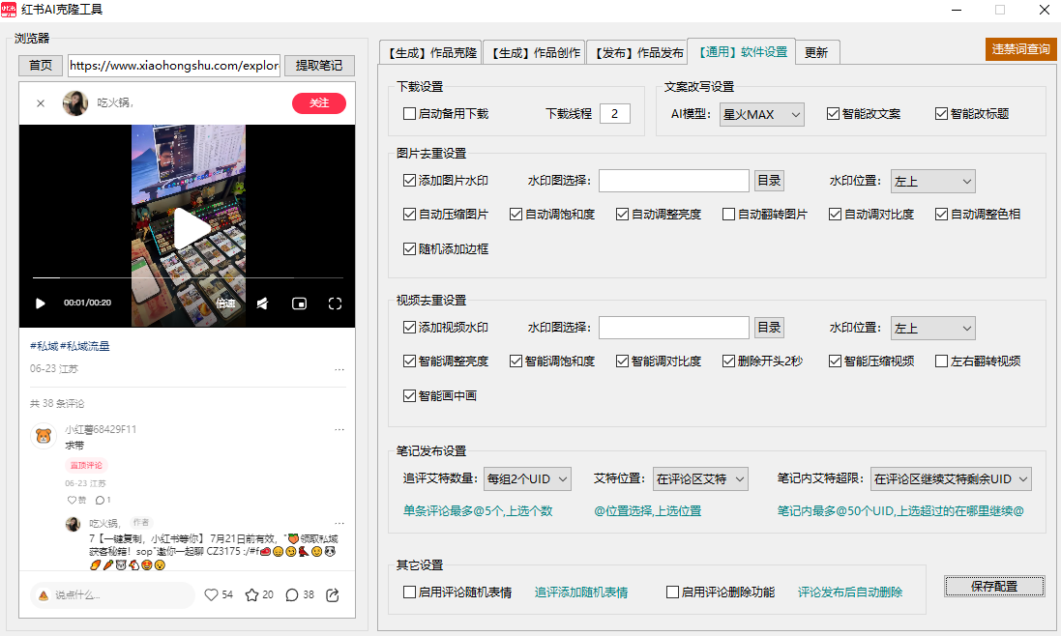Click the 首页 button

coord(41,66)
